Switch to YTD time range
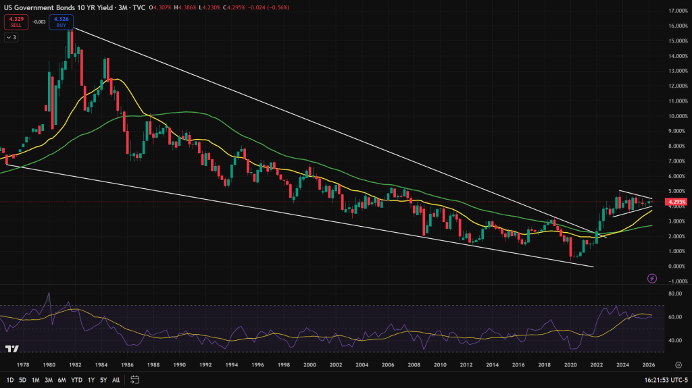 pyautogui.click(x=76, y=379)
